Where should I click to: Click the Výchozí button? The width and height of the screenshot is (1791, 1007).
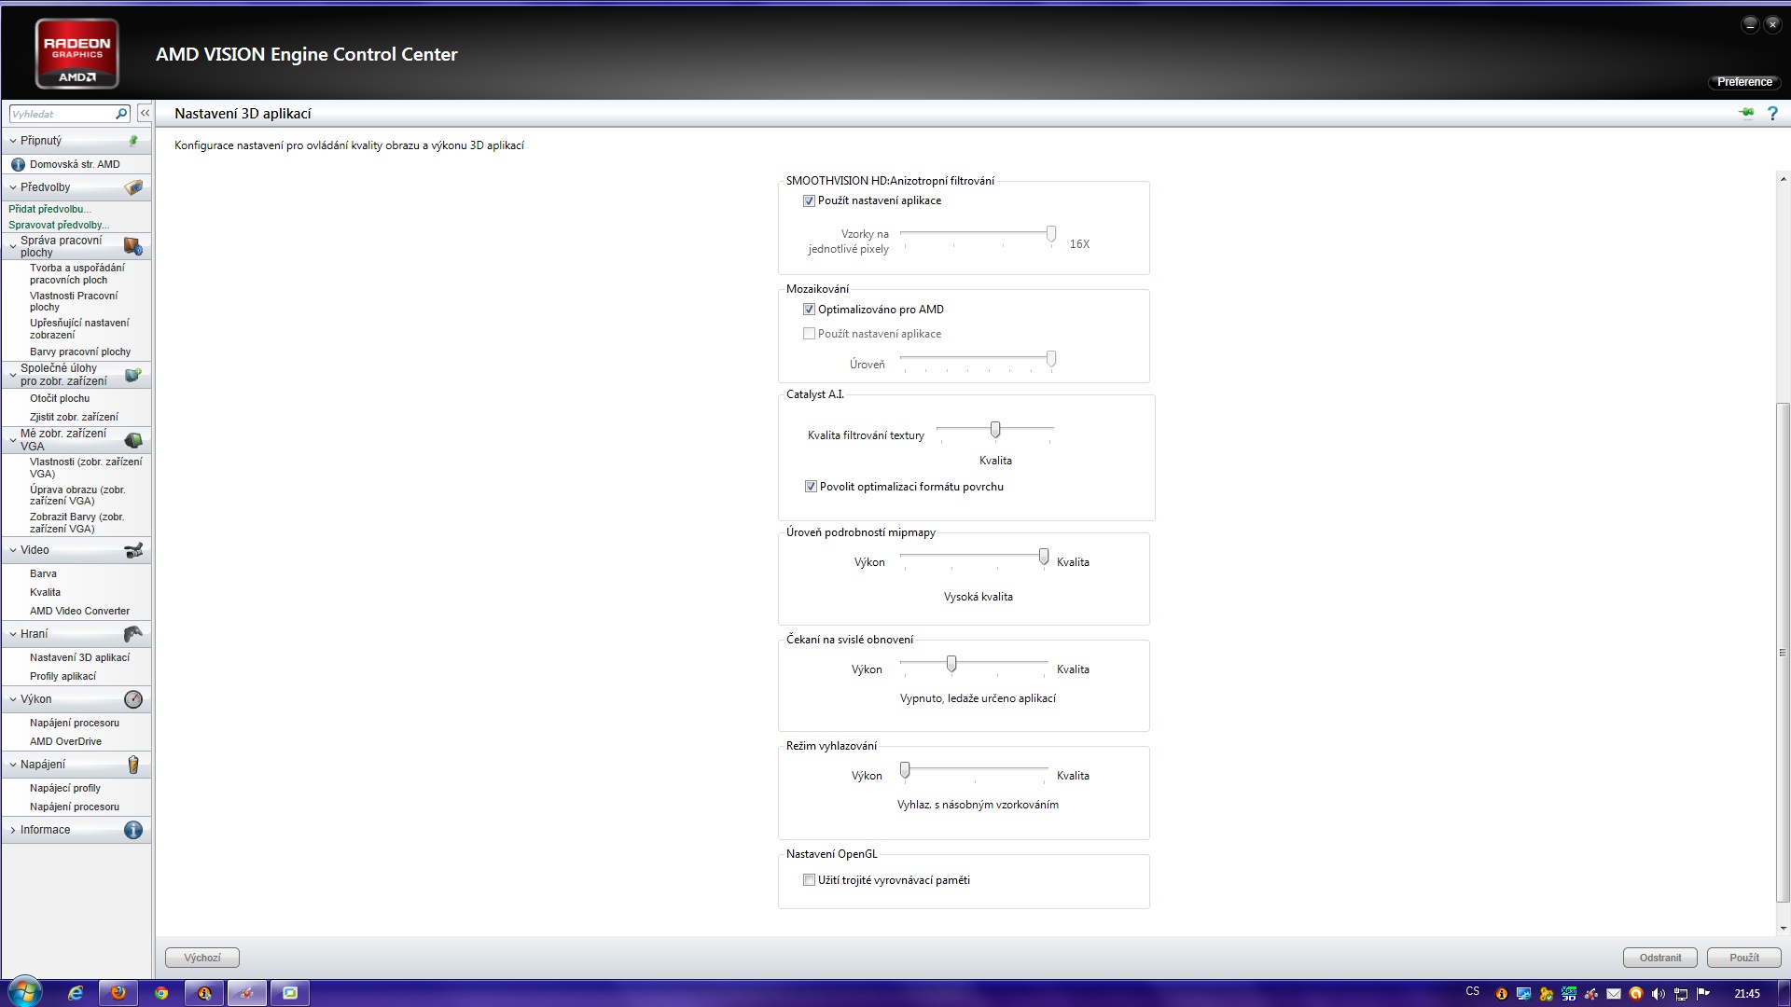tap(202, 958)
